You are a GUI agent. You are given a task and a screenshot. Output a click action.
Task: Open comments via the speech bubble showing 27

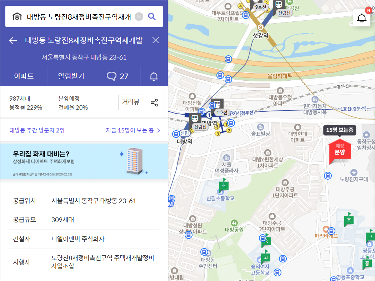click(117, 76)
